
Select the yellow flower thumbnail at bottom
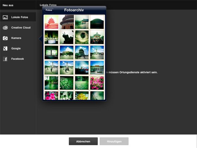coord(82,96)
